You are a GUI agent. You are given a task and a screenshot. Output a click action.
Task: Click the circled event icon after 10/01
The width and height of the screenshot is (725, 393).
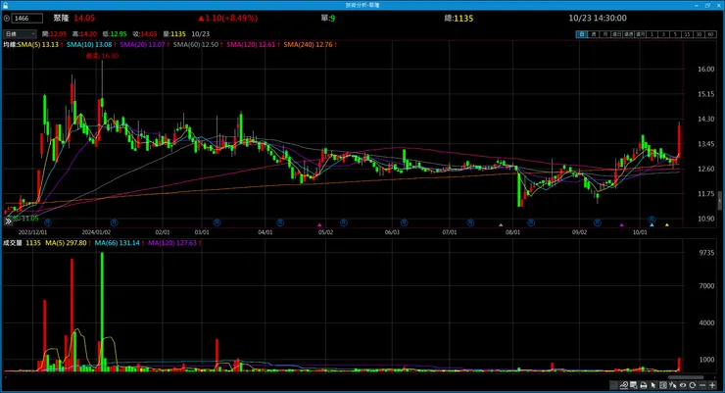[x=652, y=220]
